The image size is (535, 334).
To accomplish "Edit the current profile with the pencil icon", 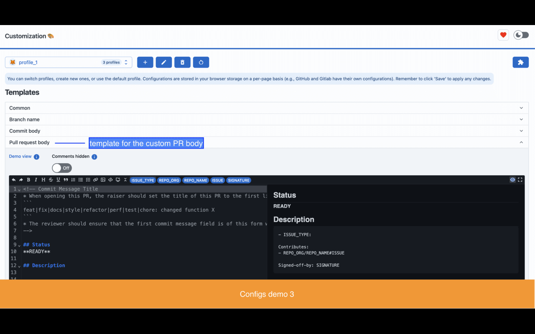I will coord(163,62).
